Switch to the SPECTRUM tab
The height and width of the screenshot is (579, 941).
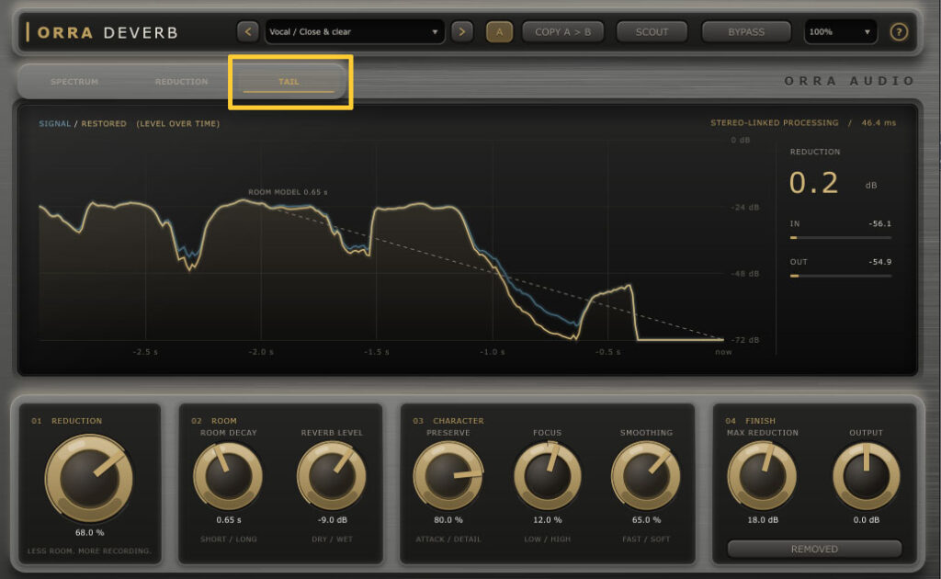click(74, 82)
